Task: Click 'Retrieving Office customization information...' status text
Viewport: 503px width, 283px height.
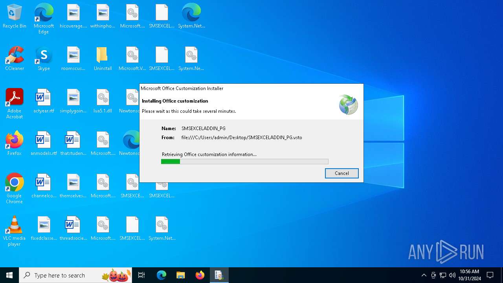Action: point(209,154)
